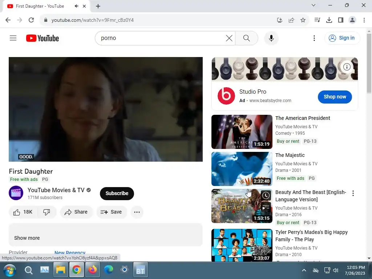Screen dimensions: 372x279
Task: Bookmark this page with the star
Action: click(x=303, y=20)
